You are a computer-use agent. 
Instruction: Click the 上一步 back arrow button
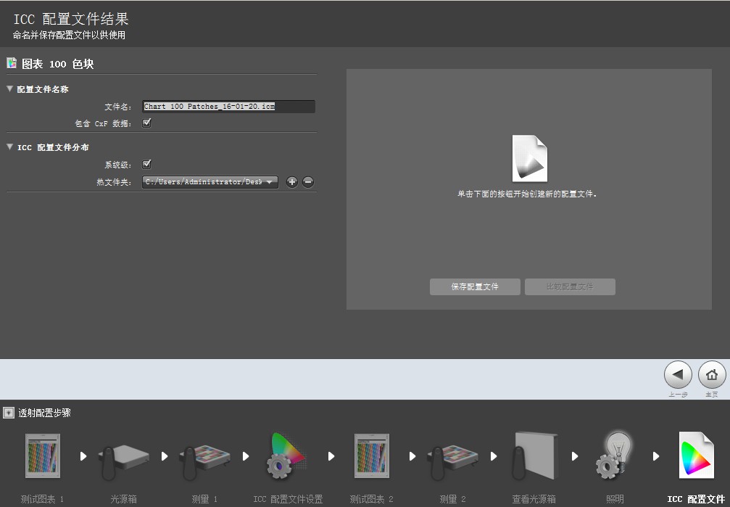coord(677,375)
